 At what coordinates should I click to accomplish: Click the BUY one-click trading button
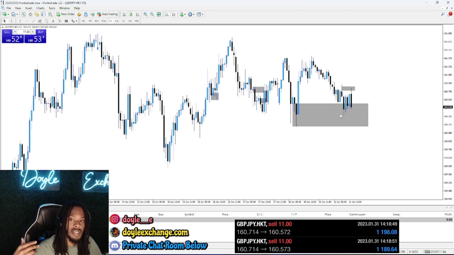click(40, 32)
